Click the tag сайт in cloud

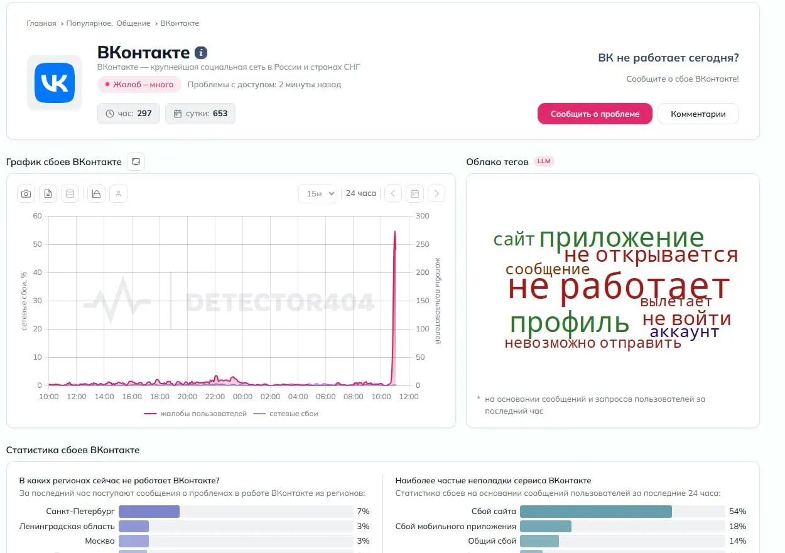514,239
